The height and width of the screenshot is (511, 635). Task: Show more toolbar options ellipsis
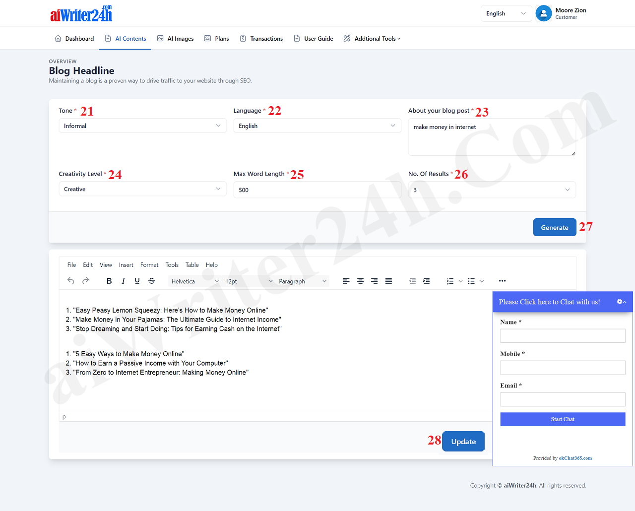coord(502,281)
